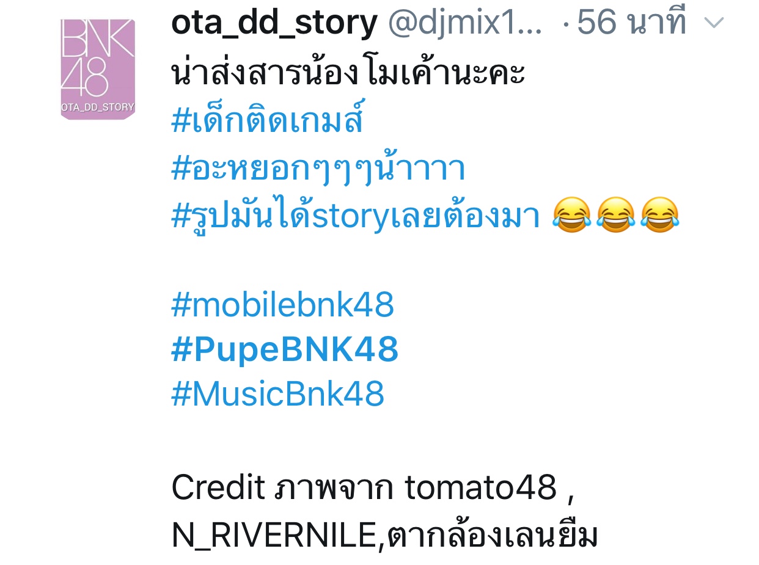The height and width of the screenshot is (565, 759).
Task: Open the ota_dd_story display name
Action: tap(274, 24)
